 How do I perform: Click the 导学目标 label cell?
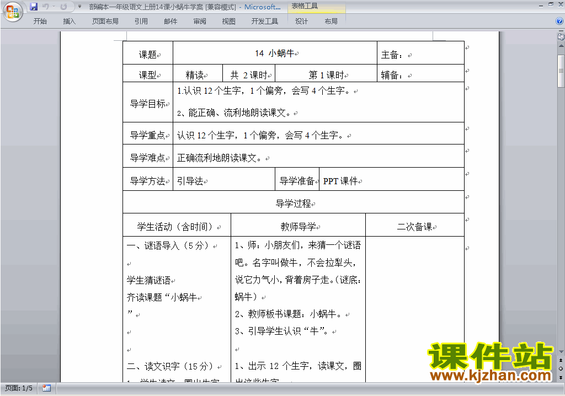point(148,103)
